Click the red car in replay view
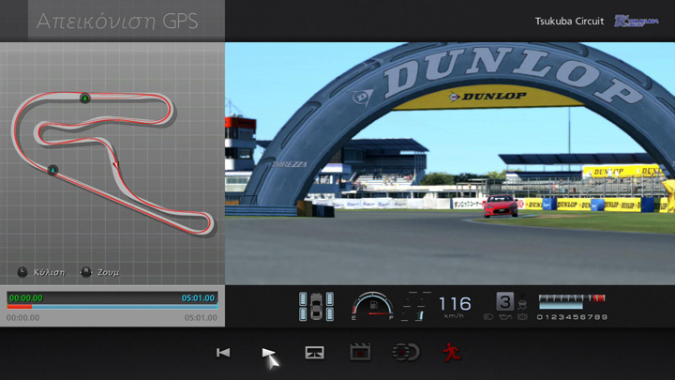 point(500,205)
